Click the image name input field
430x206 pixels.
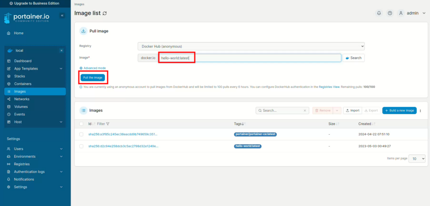(x=249, y=58)
